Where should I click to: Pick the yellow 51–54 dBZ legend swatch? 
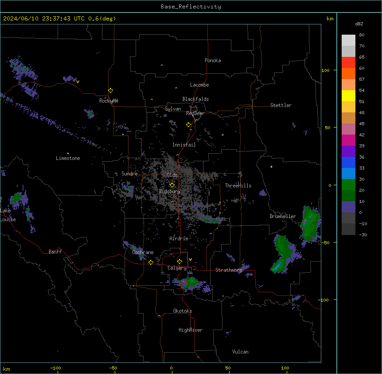348,95
